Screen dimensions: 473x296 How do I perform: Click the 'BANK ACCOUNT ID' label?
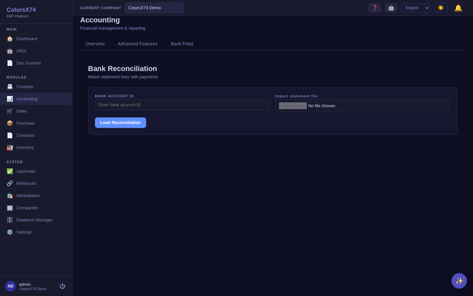(x=114, y=96)
